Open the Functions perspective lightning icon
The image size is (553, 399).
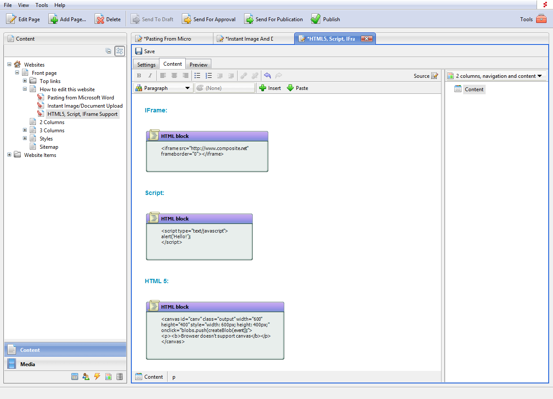(97, 377)
